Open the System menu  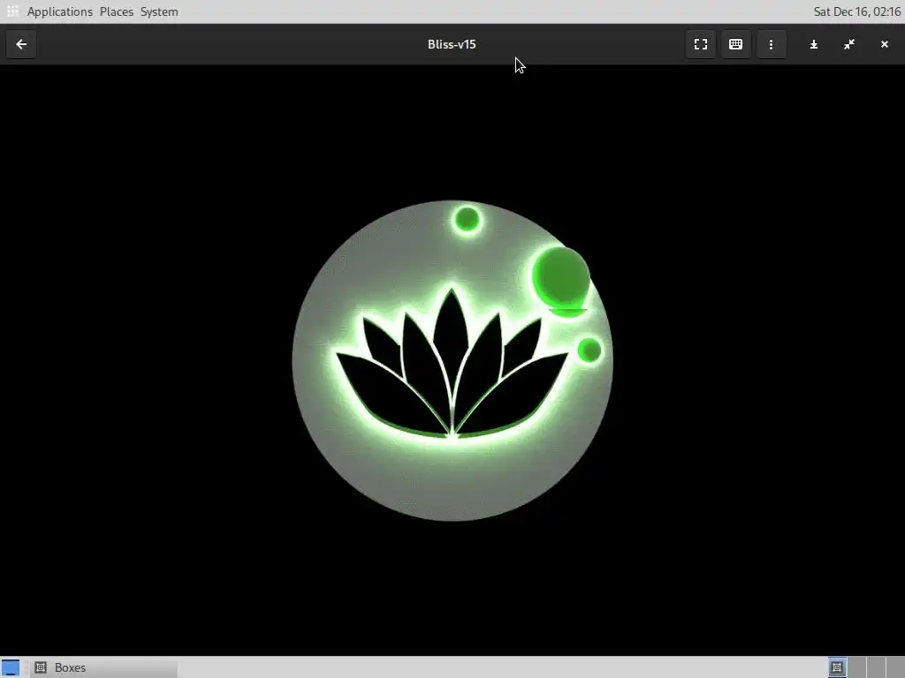[159, 11]
